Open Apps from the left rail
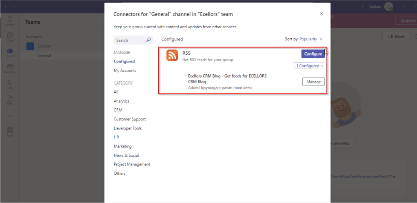Image resolution: width=417 pixels, height=203 pixels. coord(10,132)
